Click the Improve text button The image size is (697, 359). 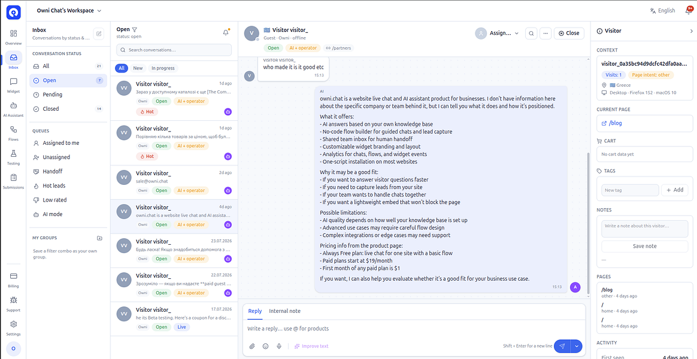tap(311, 346)
